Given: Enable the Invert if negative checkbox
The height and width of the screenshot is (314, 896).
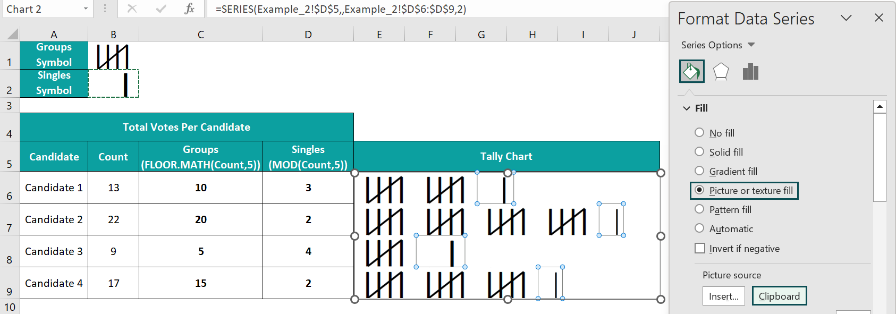Looking at the screenshot, I should tap(700, 248).
